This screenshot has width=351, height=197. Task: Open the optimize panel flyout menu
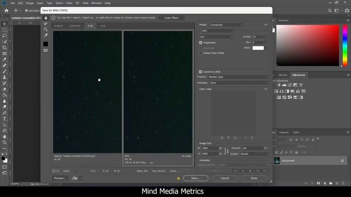click(x=265, y=25)
